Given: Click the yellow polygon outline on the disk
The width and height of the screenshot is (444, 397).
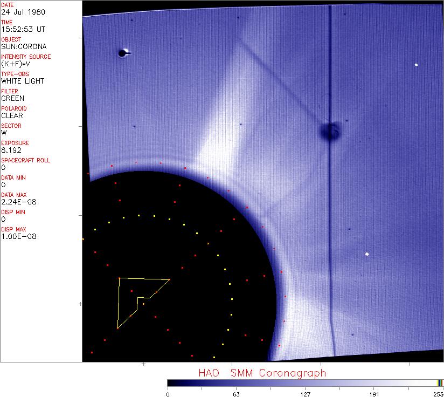Looking at the screenshot, I should (118, 302).
